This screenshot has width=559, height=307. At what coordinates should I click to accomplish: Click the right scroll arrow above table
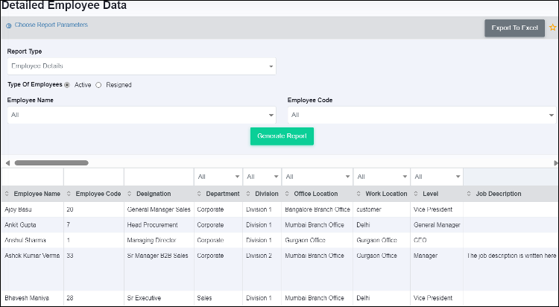click(556, 163)
